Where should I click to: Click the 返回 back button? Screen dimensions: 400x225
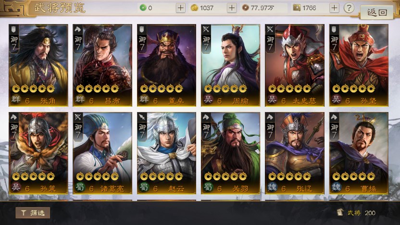(x=376, y=12)
